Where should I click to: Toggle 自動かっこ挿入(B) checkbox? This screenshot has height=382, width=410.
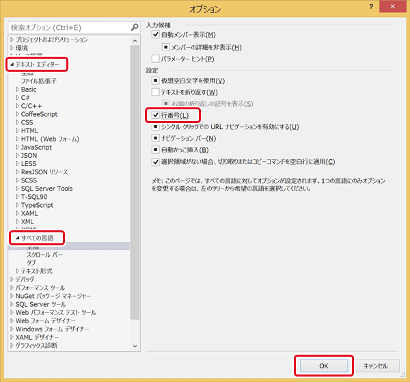coord(155,150)
